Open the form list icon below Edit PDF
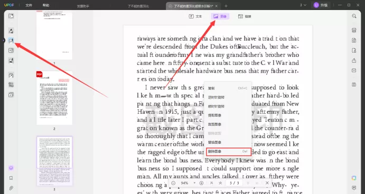Screen dimensions: 365x194 click(11, 51)
